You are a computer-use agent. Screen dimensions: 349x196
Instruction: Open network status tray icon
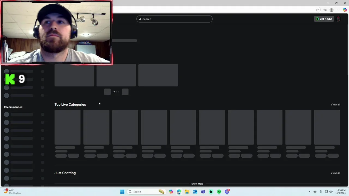coord(326,192)
